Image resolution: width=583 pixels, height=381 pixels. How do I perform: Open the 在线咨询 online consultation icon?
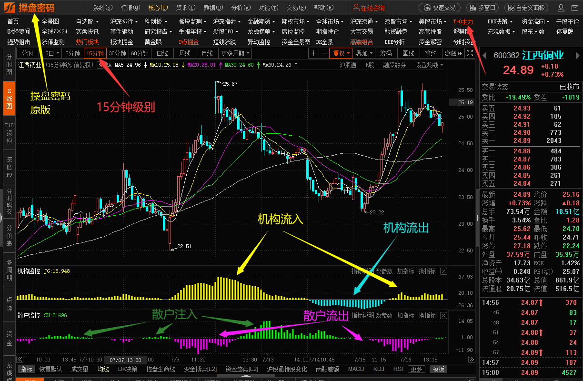[x=369, y=8]
